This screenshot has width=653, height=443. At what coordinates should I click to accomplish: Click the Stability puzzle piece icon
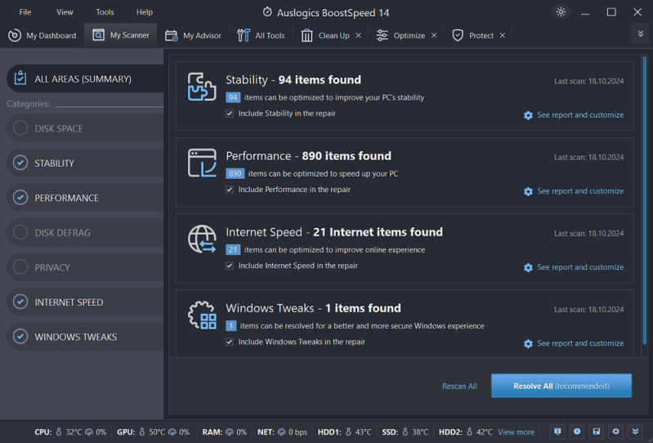(x=202, y=87)
